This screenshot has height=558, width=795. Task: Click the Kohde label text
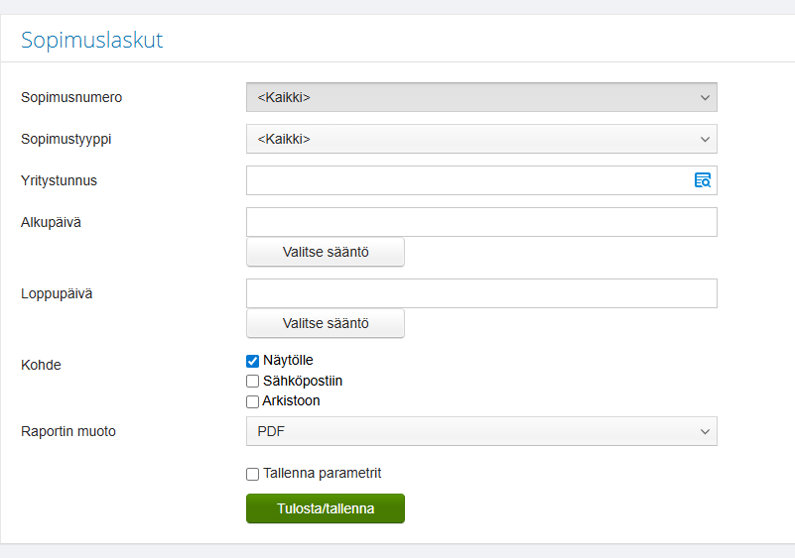tap(41, 365)
